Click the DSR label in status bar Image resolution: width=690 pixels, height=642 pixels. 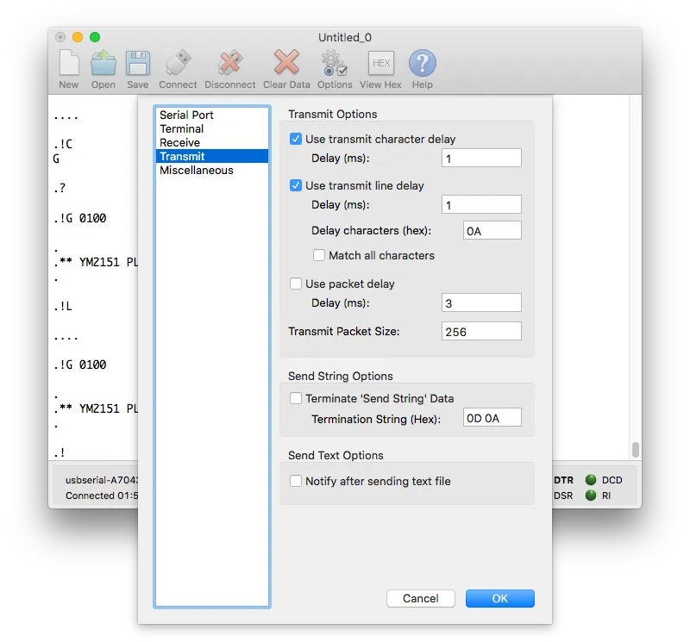coord(563,496)
